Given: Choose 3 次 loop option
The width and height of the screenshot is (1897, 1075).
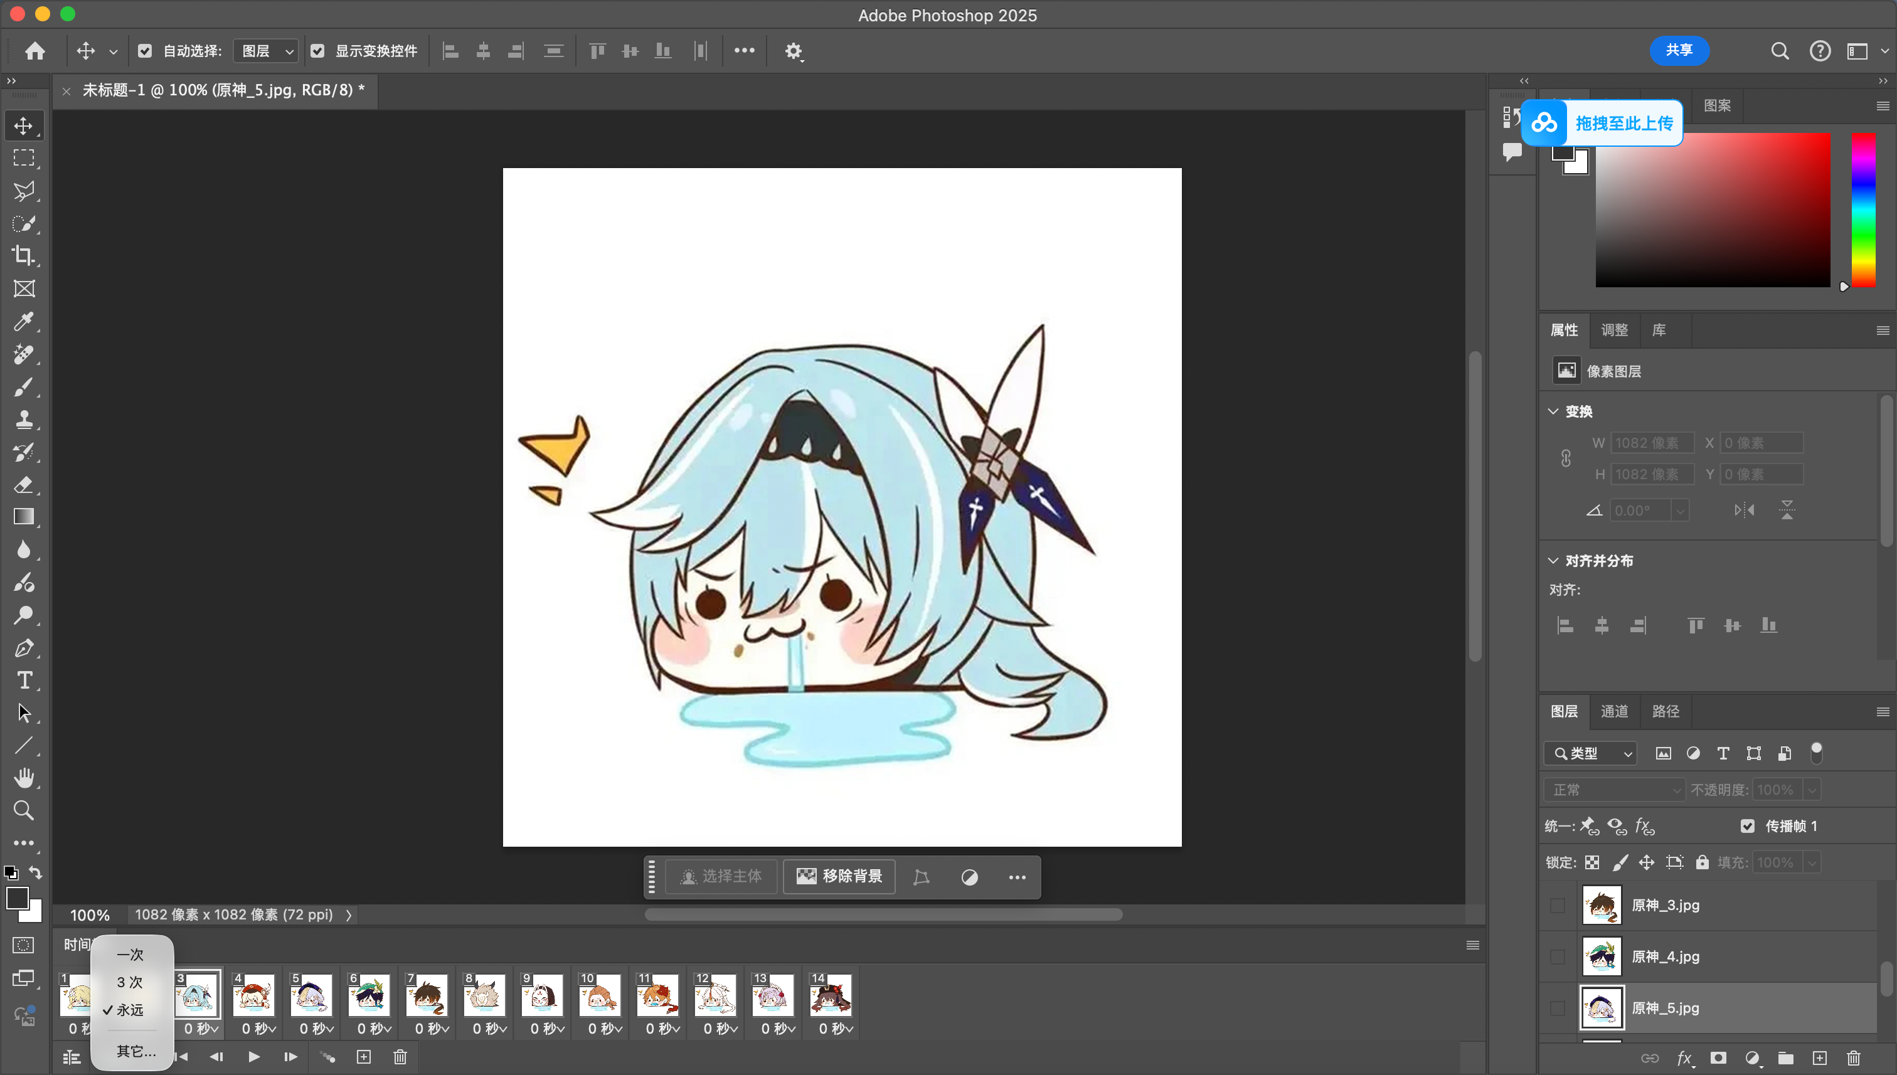Looking at the screenshot, I should point(130,982).
